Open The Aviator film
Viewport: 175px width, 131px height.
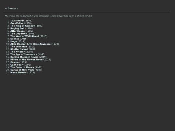pyautogui.click(x=17, y=52)
